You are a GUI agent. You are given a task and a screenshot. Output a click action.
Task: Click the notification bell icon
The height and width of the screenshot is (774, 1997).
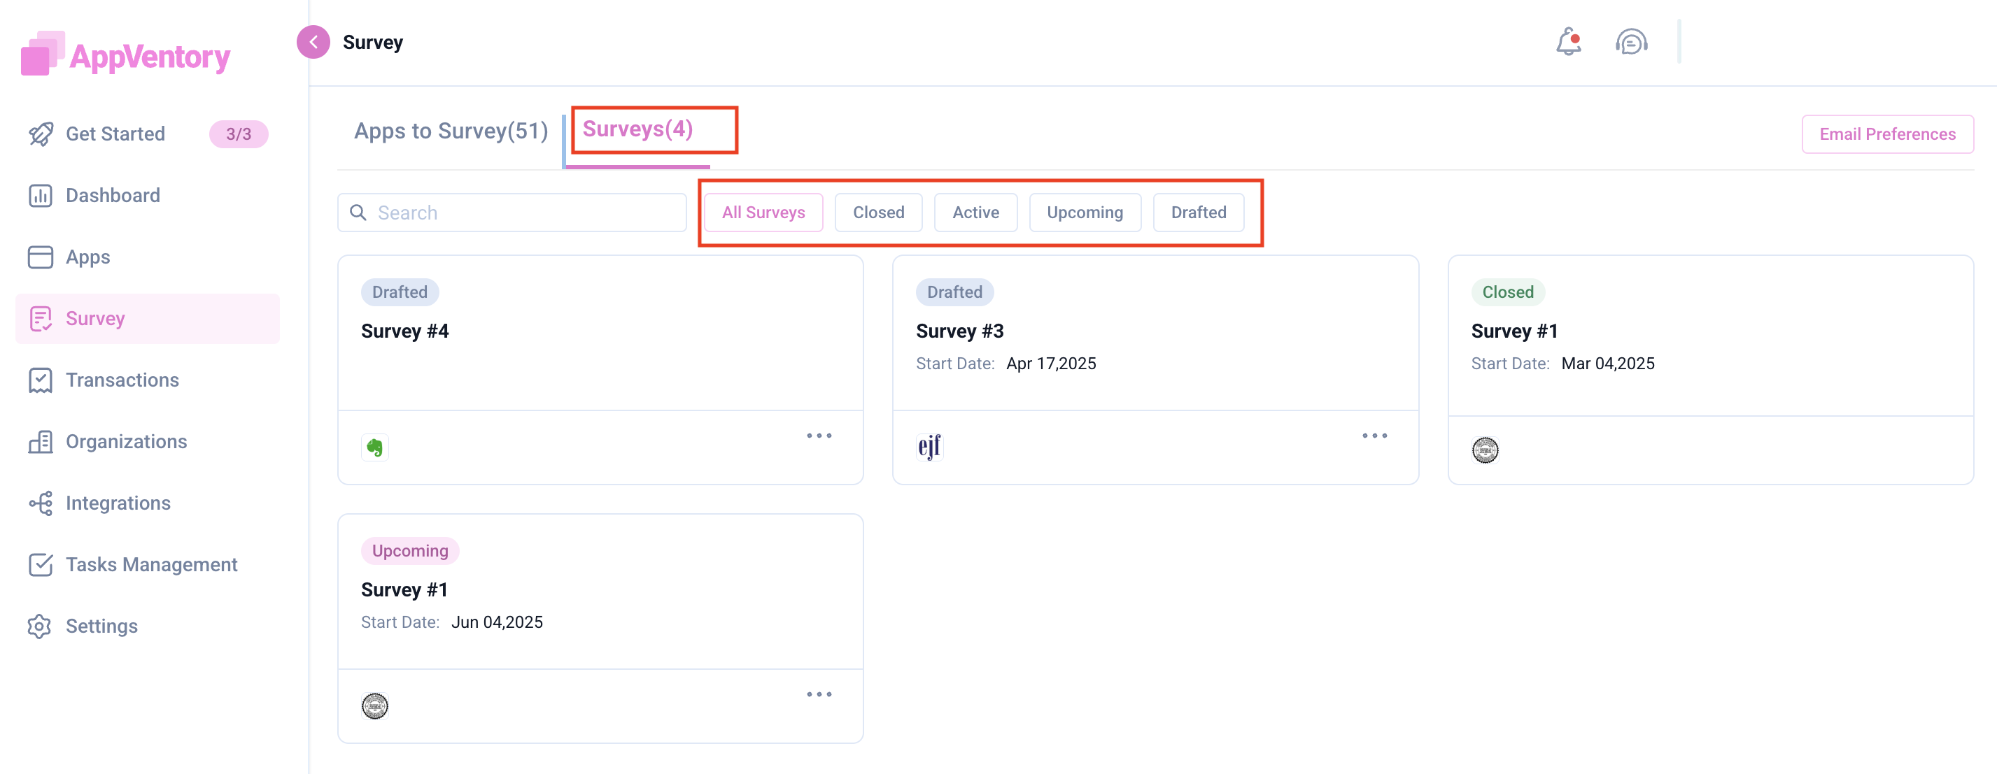(x=1567, y=42)
